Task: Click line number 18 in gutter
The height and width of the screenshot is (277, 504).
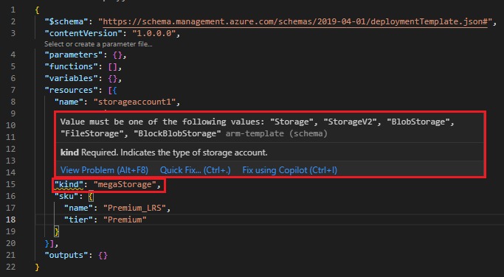Action: 10,220
